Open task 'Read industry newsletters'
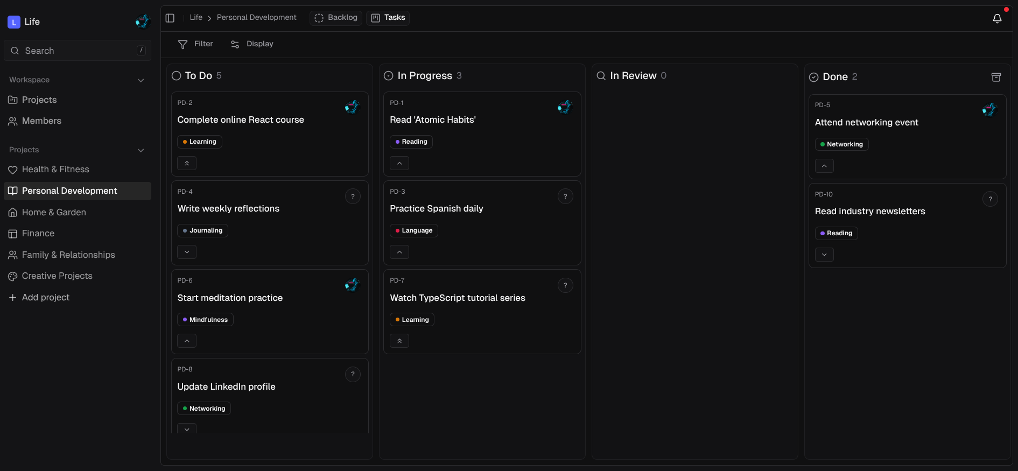This screenshot has width=1018, height=471. point(870,212)
